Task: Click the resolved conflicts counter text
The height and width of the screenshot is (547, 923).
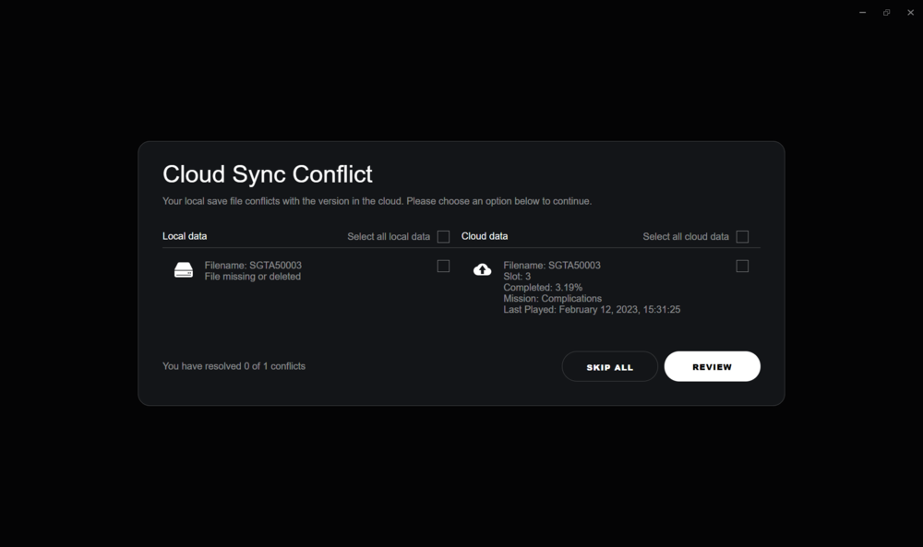Action: [234, 365]
